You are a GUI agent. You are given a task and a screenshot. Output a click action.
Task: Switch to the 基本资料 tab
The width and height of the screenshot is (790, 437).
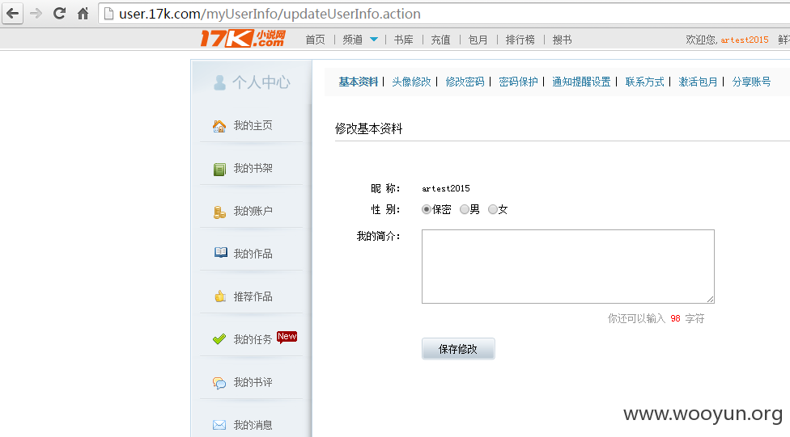[359, 82]
